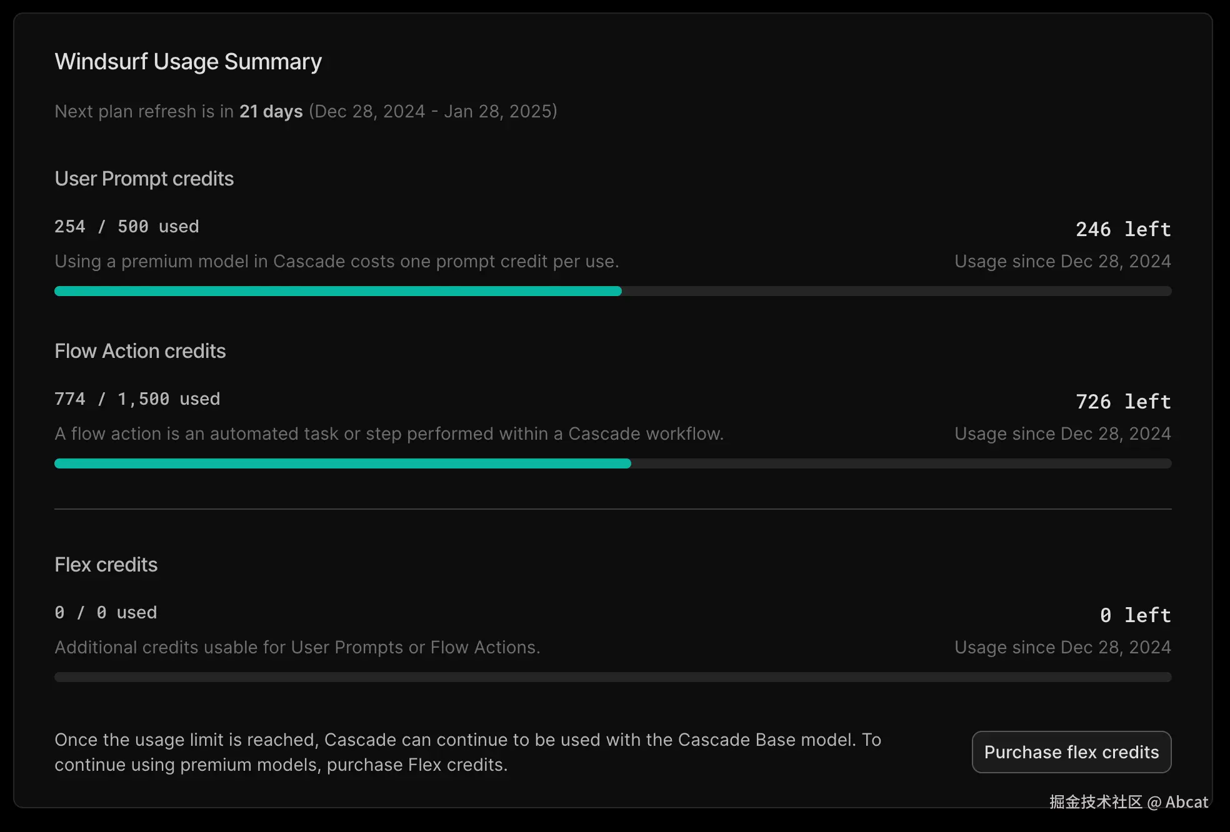Click the User Prompt credits progress bar
The height and width of the screenshot is (832, 1230).
612,291
